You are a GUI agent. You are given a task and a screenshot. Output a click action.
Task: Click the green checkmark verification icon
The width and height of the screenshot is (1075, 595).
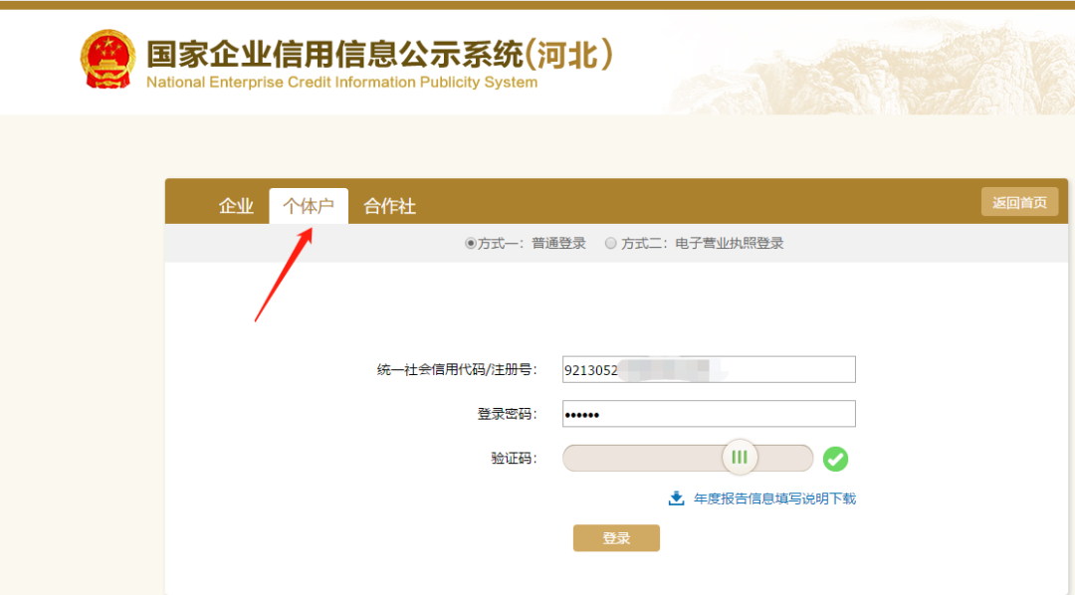pos(835,459)
